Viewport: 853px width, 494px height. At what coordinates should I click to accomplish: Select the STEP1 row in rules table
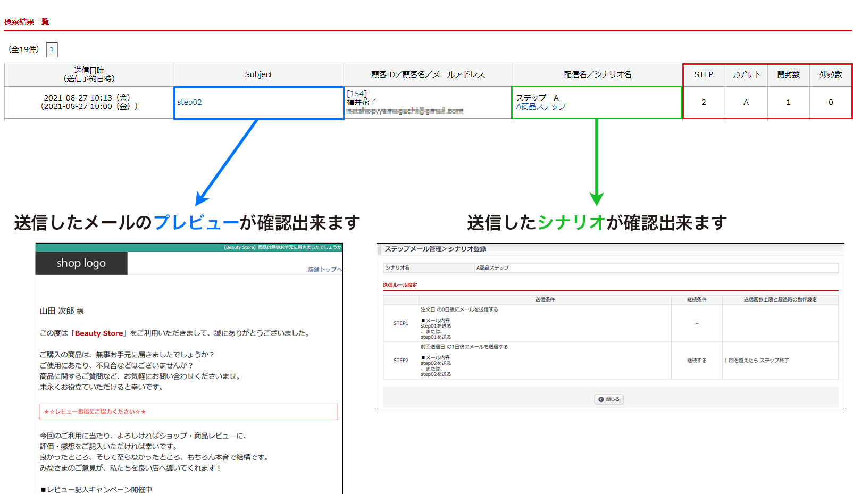coord(400,323)
